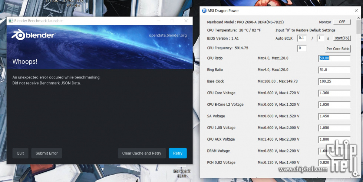The height and width of the screenshot is (182, 363).
Task: Click the Auto BCLK step field 0.1
Action: point(302,38)
